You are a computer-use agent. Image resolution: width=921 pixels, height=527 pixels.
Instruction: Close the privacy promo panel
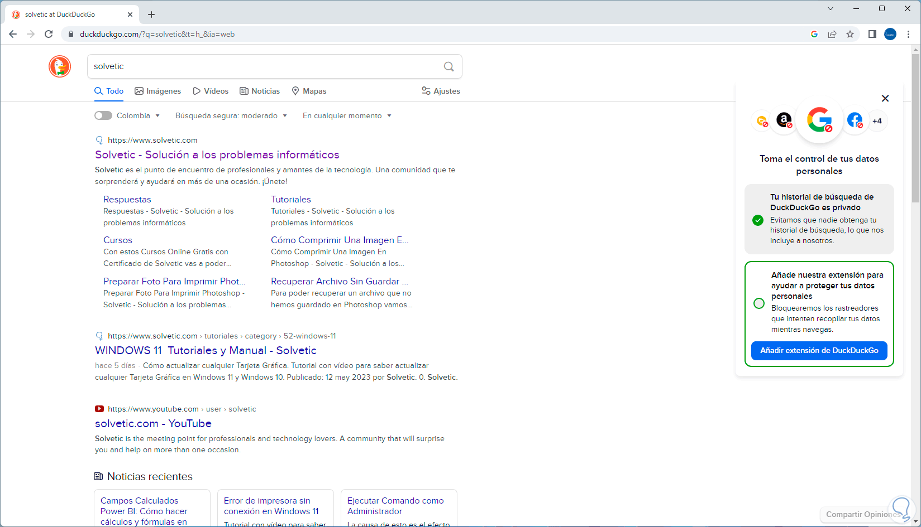(x=885, y=98)
